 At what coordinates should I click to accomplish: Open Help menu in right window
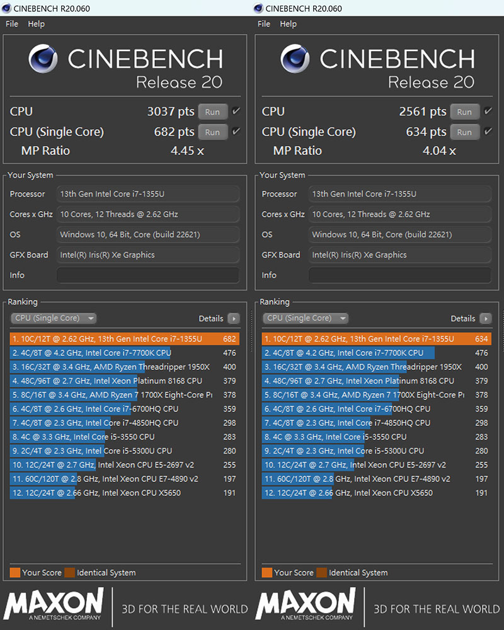pyautogui.click(x=288, y=24)
